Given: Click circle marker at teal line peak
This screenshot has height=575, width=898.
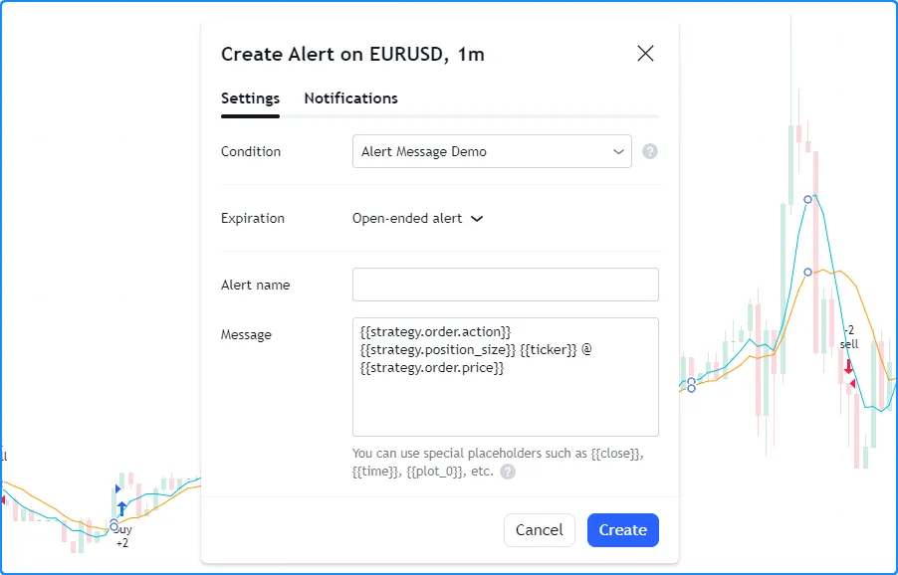Looking at the screenshot, I should [807, 199].
